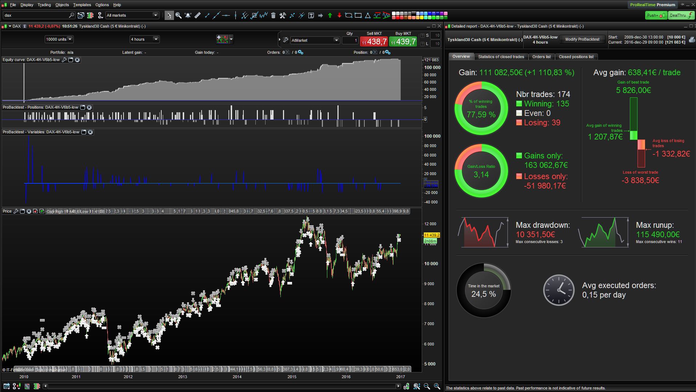Activate the magnifier zoom tool in toolbar
The height and width of the screenshot is (392, 696).
(178, 15)
